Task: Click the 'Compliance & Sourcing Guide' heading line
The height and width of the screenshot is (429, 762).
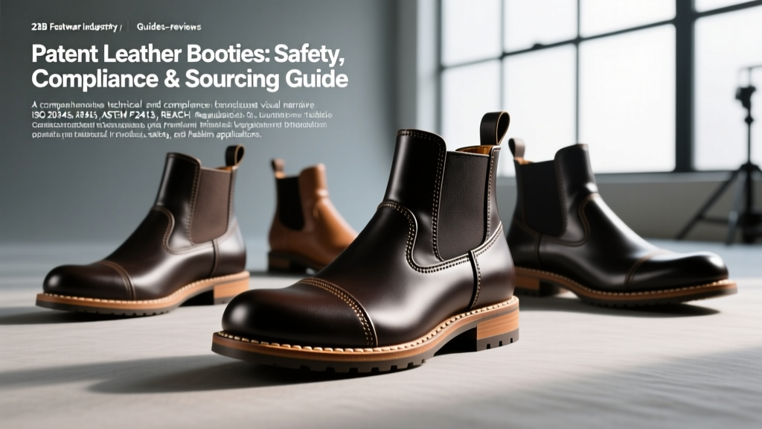Action: 190,79
